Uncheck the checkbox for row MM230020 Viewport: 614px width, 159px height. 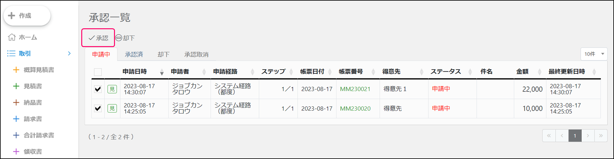pyautogui.click(x=98, y=108)
